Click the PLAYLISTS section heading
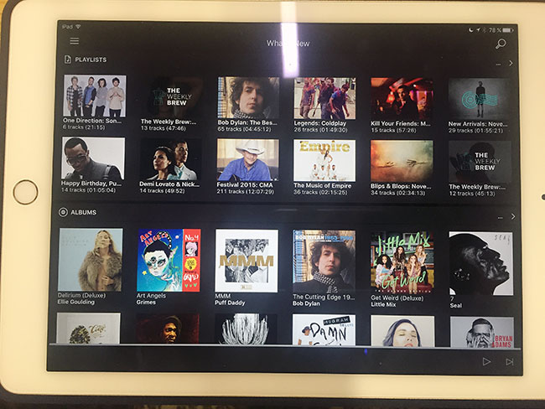The height and width of the screenshot is (409, 545). pos(91,60)
